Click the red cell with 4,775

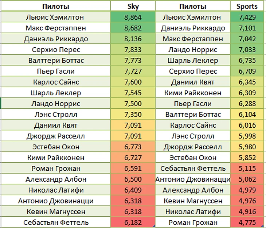point(247,222)
